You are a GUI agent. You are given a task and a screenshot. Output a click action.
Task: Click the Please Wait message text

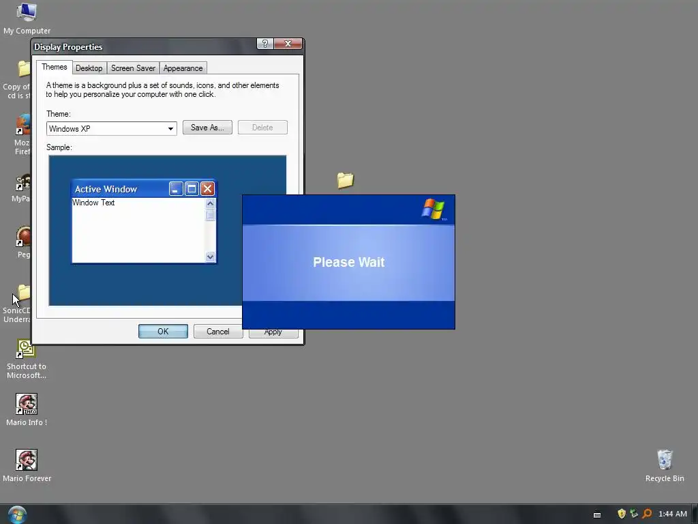348,262
